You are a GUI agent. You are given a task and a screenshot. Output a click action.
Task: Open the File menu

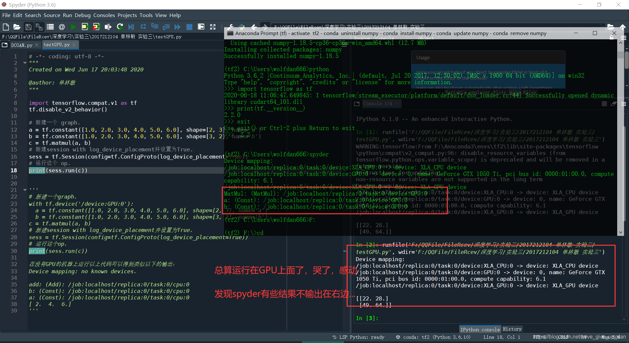click(6, 15)
